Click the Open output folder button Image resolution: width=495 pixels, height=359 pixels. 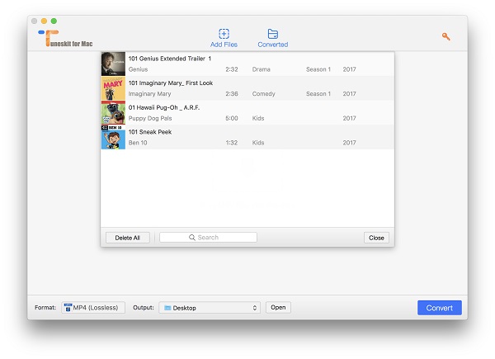[278, 308]
